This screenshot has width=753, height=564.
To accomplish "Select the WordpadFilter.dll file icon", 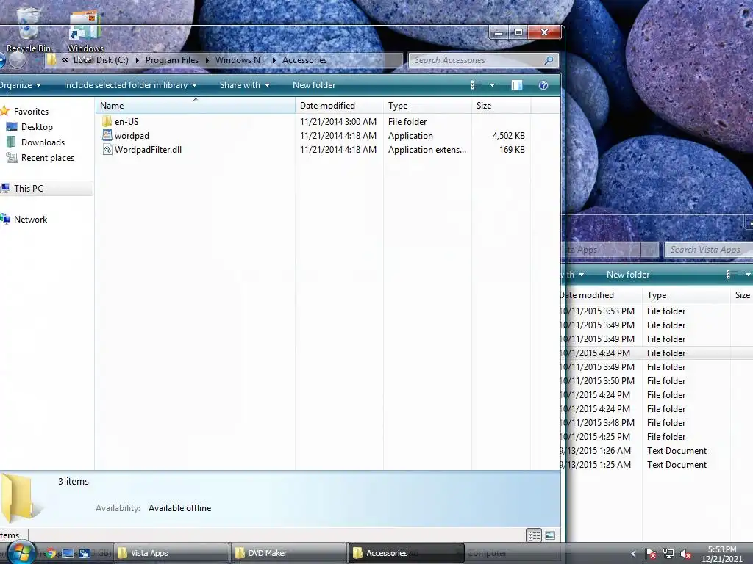I will click(107, 149).
